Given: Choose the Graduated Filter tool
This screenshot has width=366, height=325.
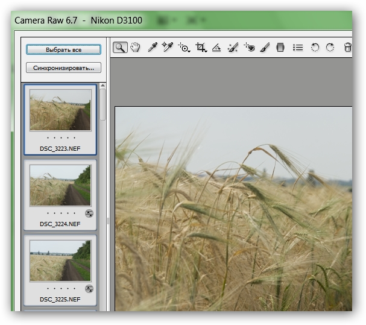Looking at the screenshot, I should tap(280, 48).
